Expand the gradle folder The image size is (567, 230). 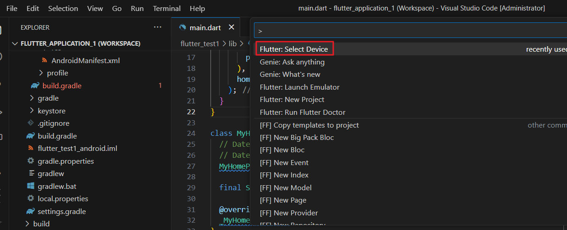[32, 98]
